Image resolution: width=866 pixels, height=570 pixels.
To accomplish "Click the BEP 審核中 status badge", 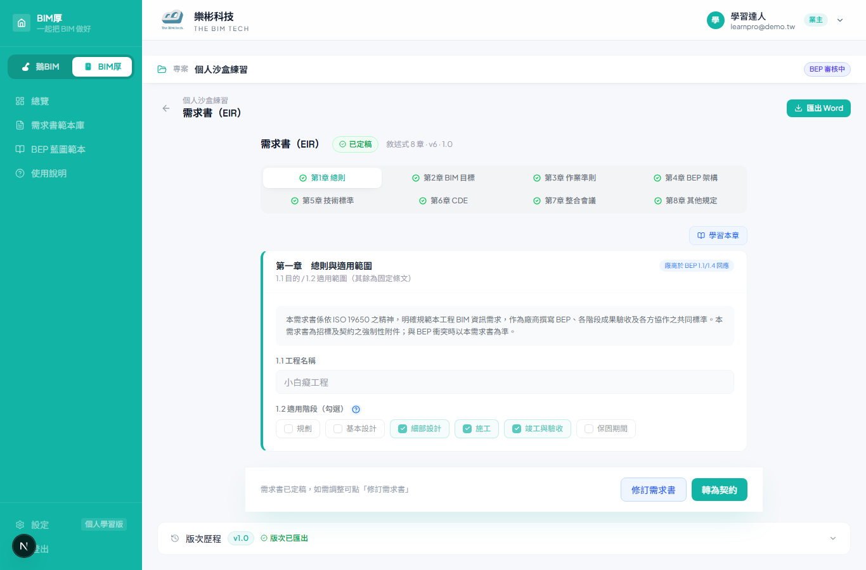I will [x=827, y=69].
